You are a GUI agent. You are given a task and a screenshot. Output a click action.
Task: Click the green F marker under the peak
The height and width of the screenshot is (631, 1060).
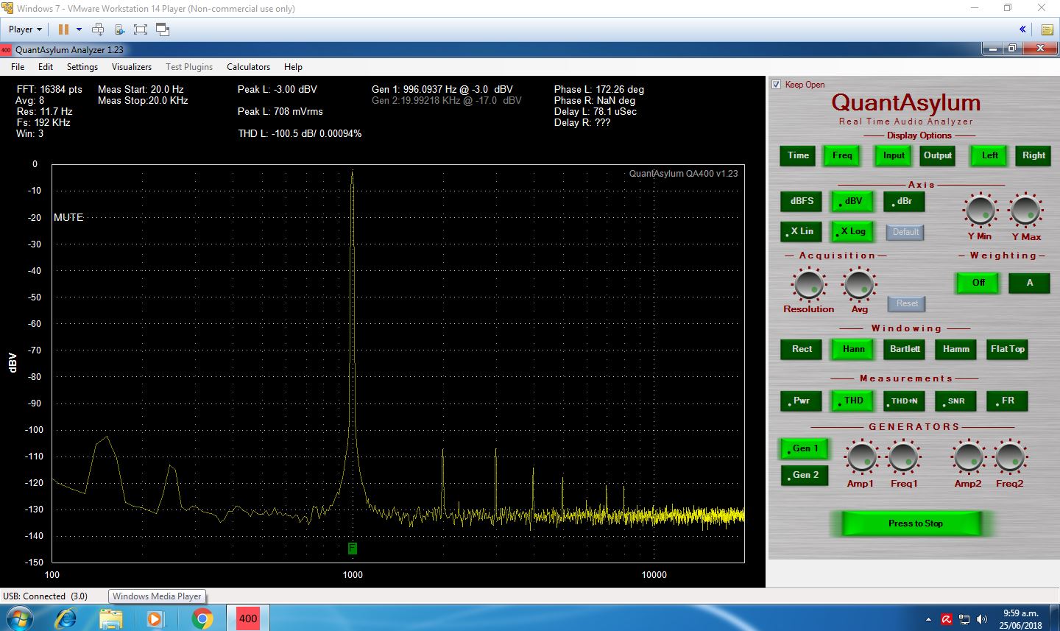click(353, 549)
